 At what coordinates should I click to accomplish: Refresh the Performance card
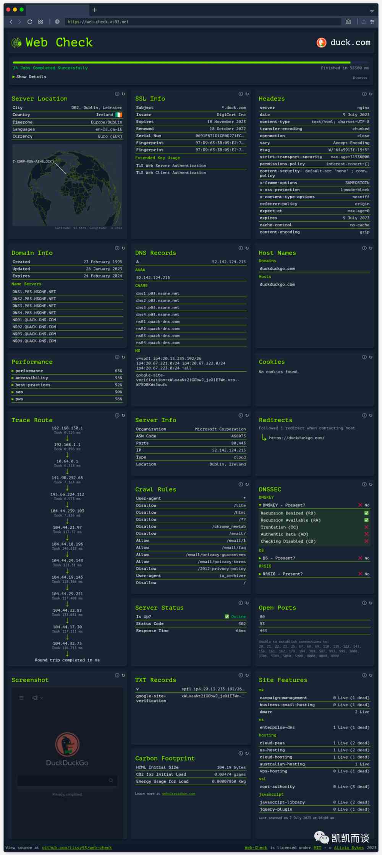[x=123, y=357]
